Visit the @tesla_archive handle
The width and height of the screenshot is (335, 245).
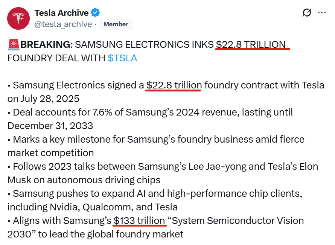(63, 24)
